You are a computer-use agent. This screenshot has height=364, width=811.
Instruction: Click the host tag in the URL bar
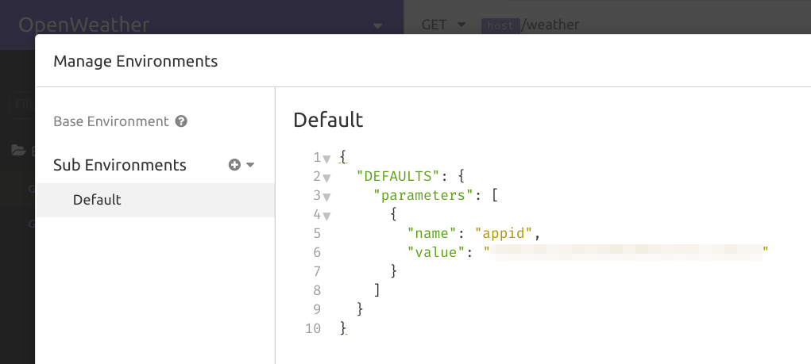coord(500,25)
